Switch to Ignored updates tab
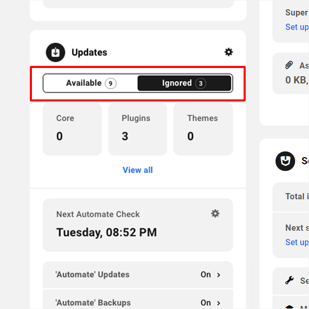 [x=184, y=83]
